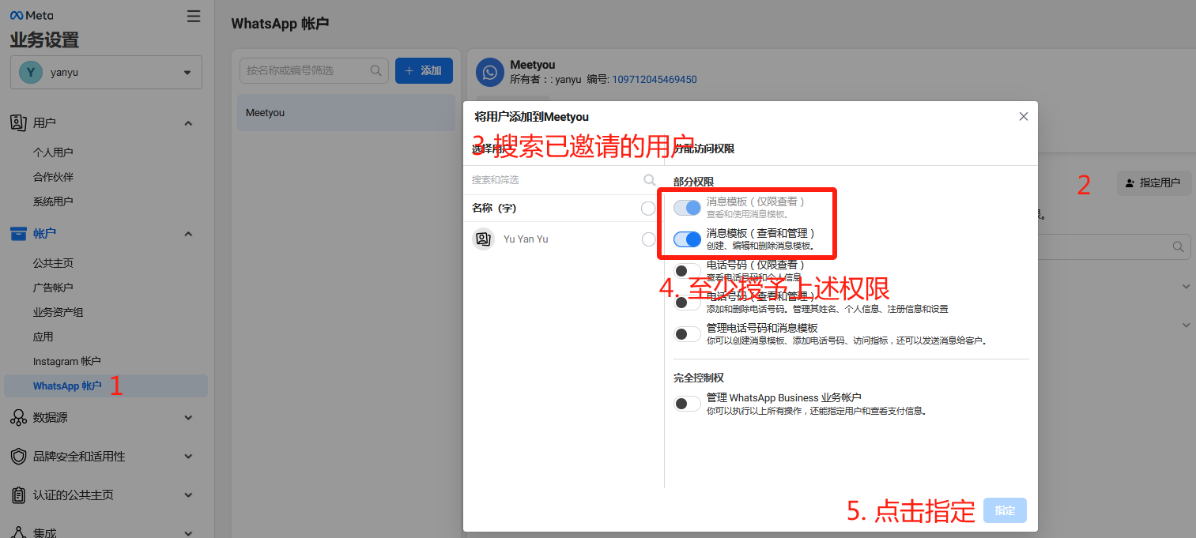Screen dimensions: 1196x538
Task: Click the Meta logo
Action: coord(32,16)
